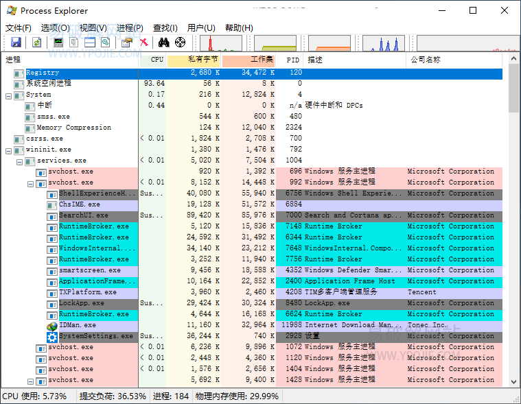Select the ApplicationFrame... process row
This screenshot has height=404, width=521.
pyautogui.click(x=253, y=281)
